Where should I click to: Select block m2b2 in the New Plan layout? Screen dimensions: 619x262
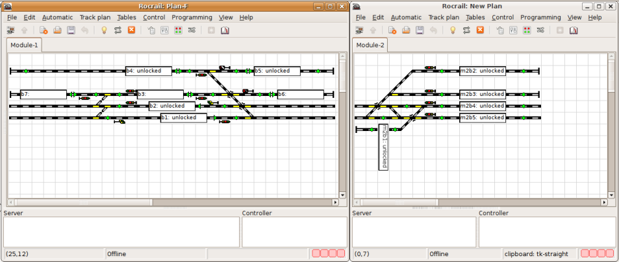(482, 71)
